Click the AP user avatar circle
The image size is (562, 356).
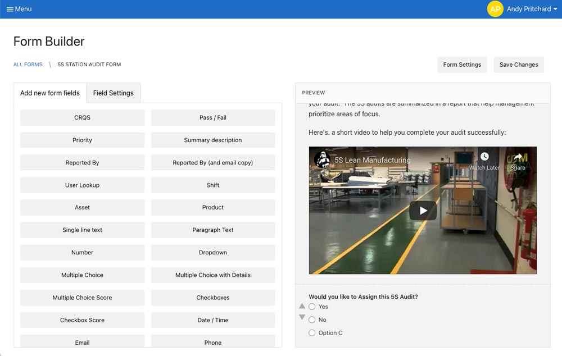495,9
